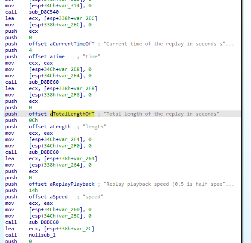The height and width of the screenshot is (243, 251).
Task: Click the aSpeed offset operand
Action: click(x=59, y=197)
